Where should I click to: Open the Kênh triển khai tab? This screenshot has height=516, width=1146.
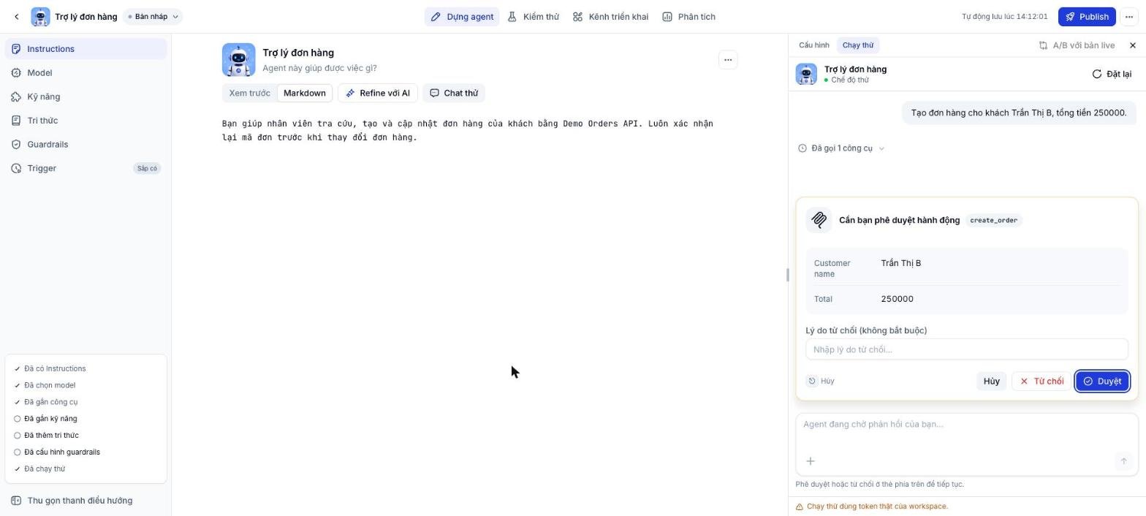pos(610,17)
